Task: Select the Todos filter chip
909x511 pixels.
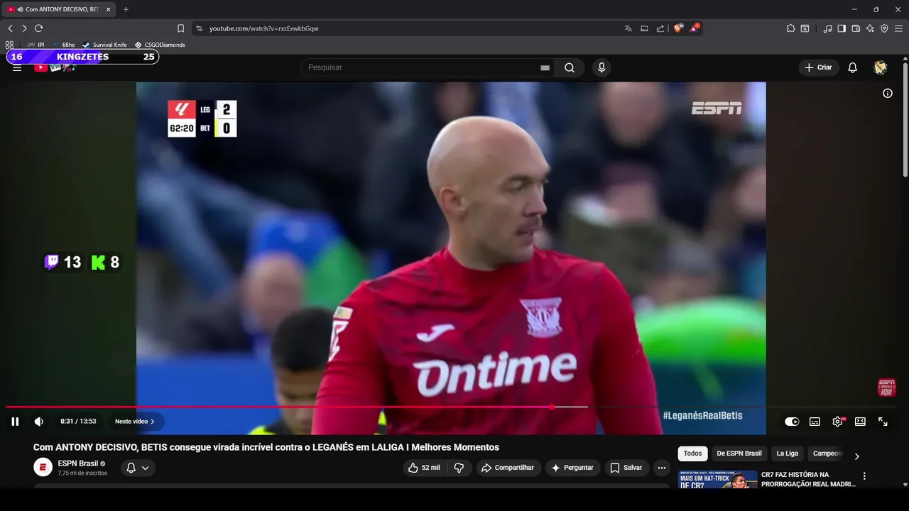Action: 692,454
